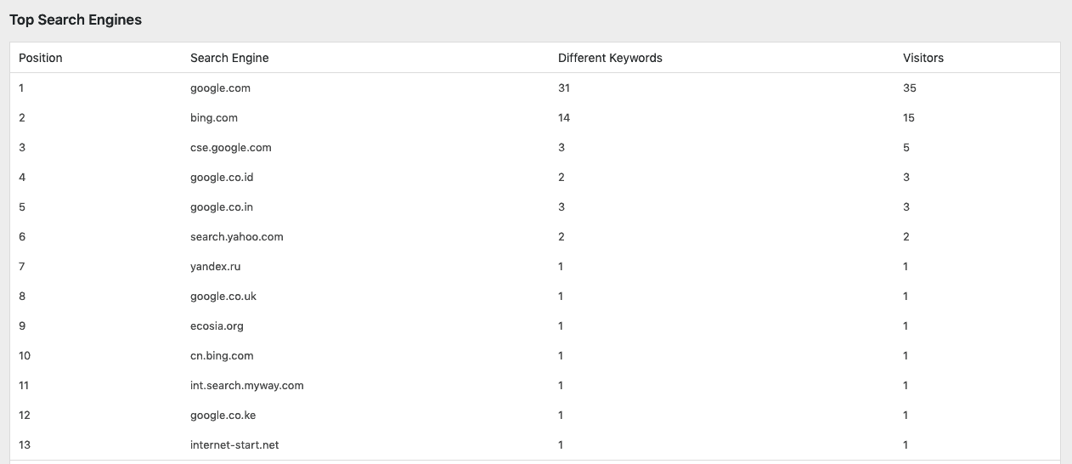Click the google.co.in entry
The image size is (1072, 464).
pos(223,207)
